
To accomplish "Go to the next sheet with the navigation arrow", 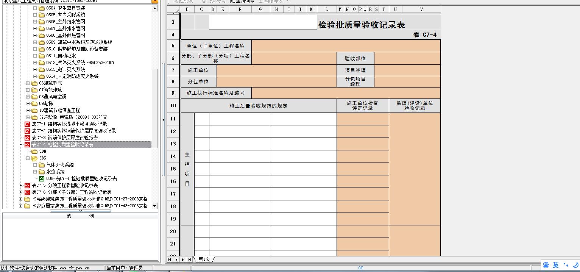I will pos(183,259).
